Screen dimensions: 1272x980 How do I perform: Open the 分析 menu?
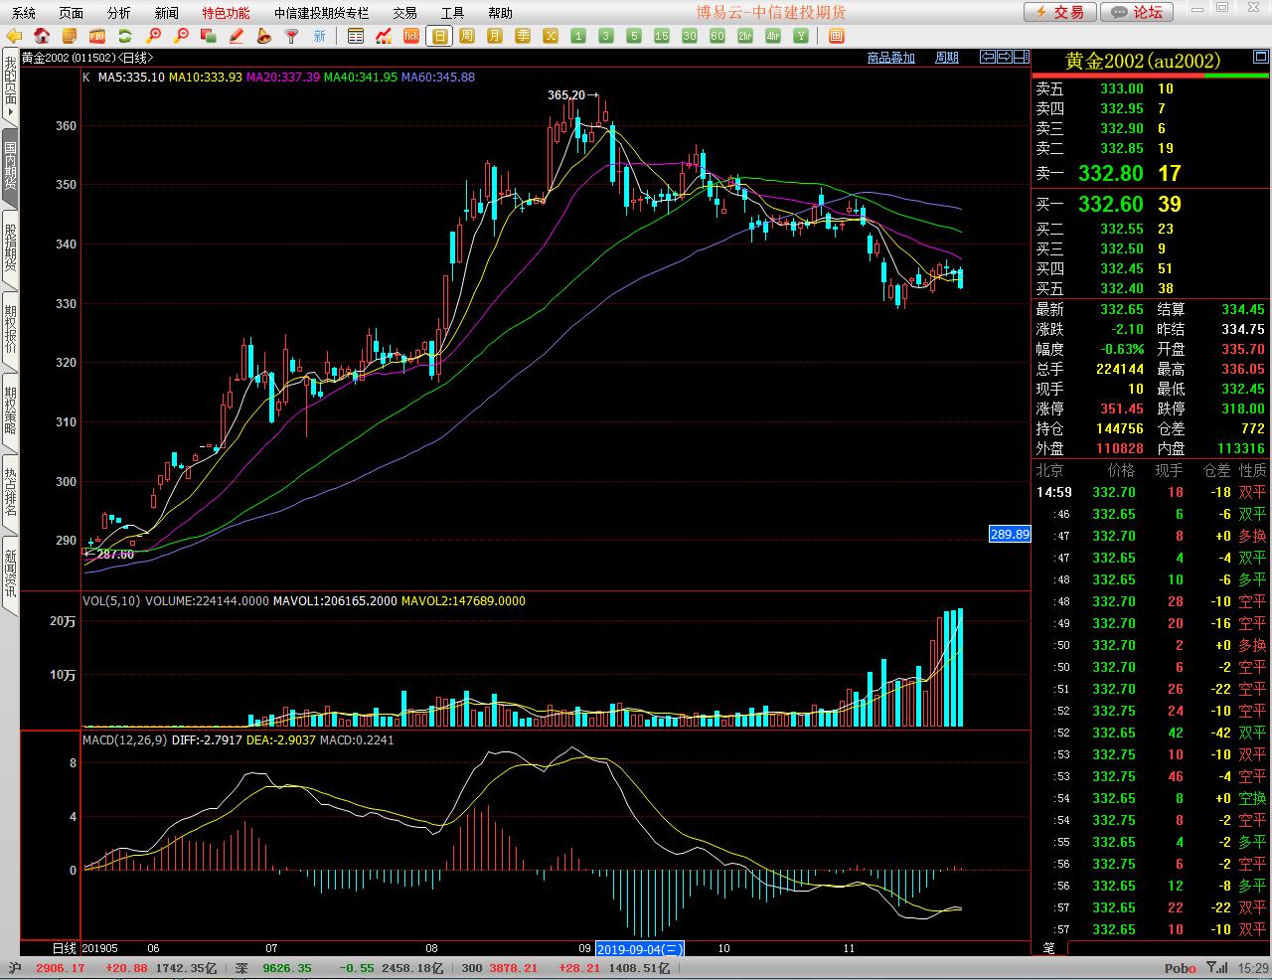click(x=118, y=13)
